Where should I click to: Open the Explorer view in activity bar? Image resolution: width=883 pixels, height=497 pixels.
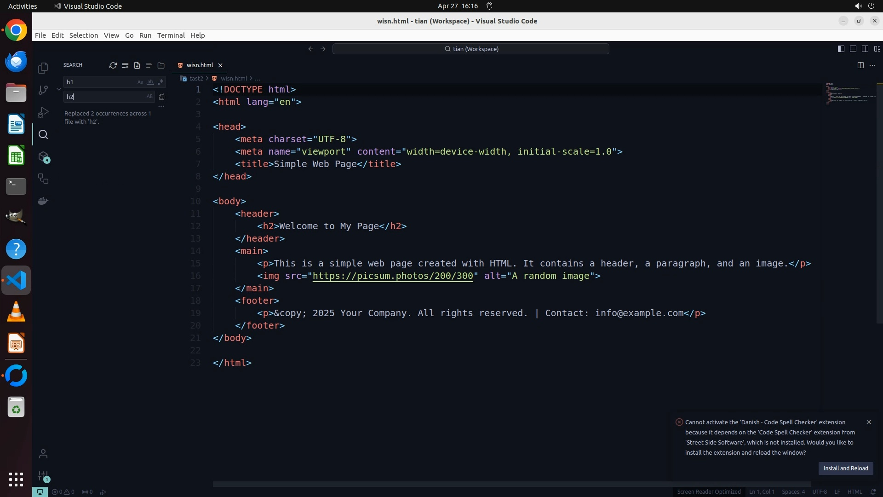coord(43,68)
